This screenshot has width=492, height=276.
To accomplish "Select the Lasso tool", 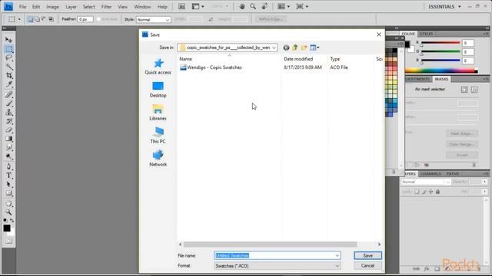I will point(8,58).
